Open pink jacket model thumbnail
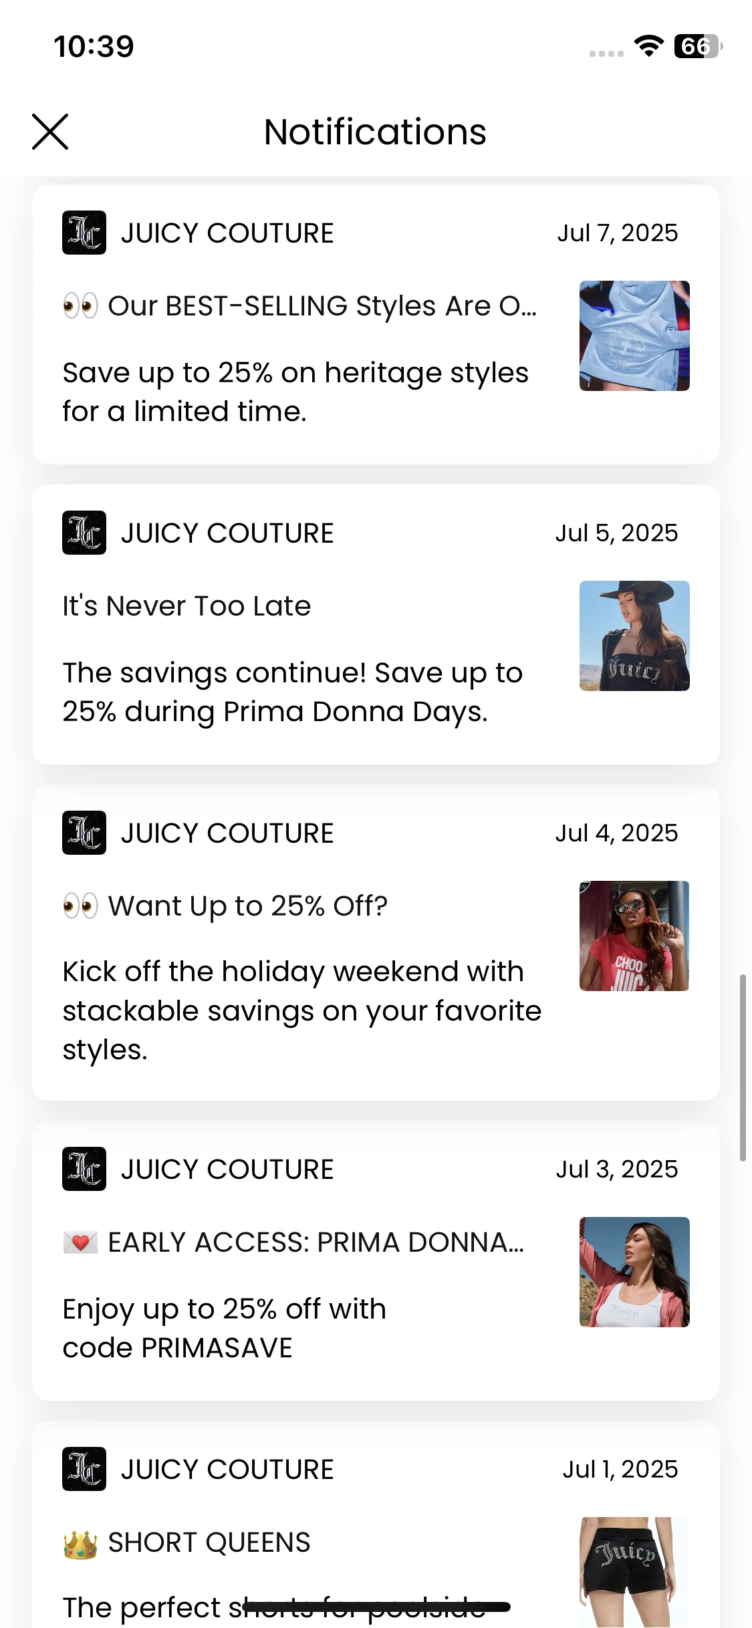Image resolution: width=752 pixels, height=1628 pixels. [x=634, y=1272]
